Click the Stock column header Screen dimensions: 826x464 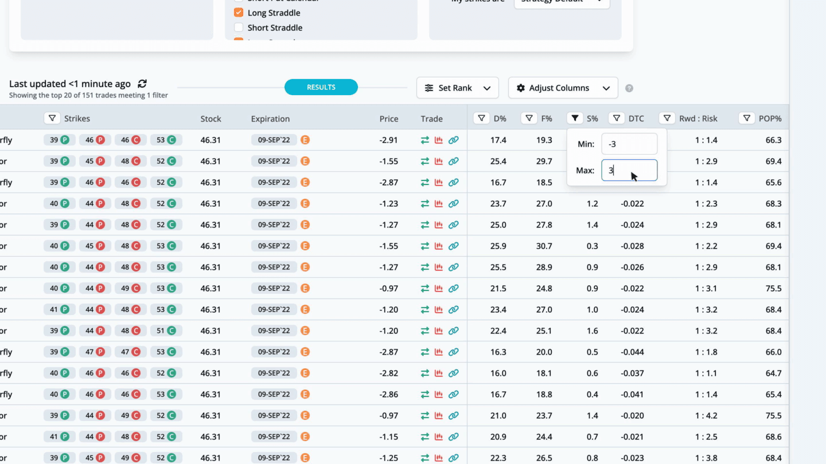pos(211,119)
